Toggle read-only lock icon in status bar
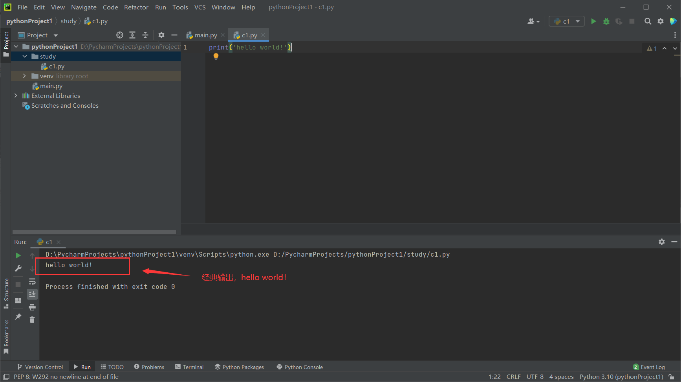 click(x=672, y=376)
